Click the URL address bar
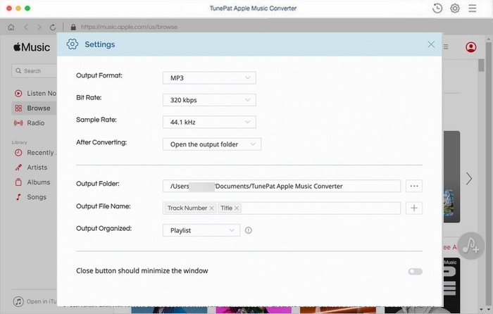 point(129,27)
